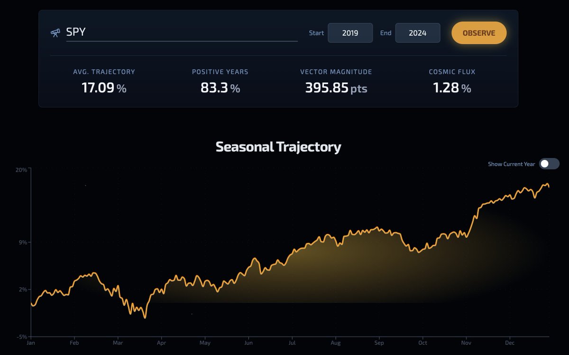Toggle the Show Current Year switch
569x355 pixels.
(x=549, y=164)
